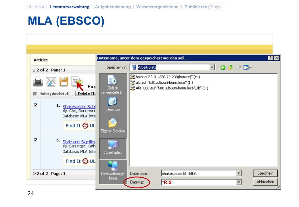Create a new folder in save dialog

pyautogui.click(x=238, y=67)
